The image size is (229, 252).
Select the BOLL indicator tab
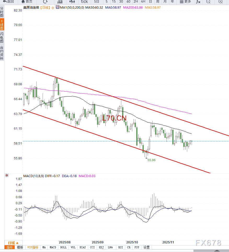63,247
